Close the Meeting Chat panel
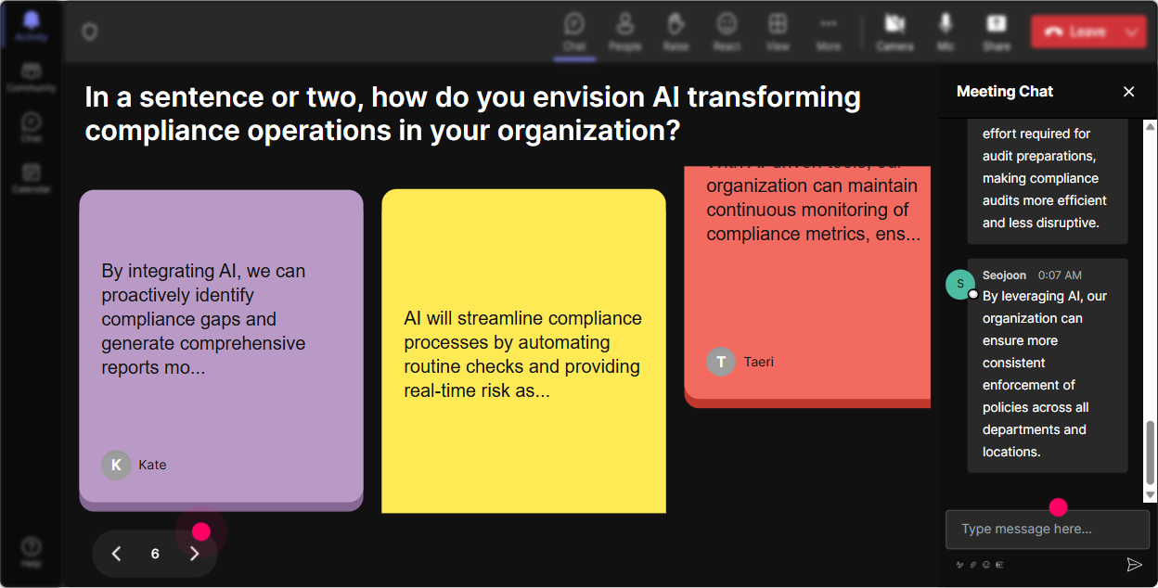1158x588 pixels. [x=1129, y=91]
